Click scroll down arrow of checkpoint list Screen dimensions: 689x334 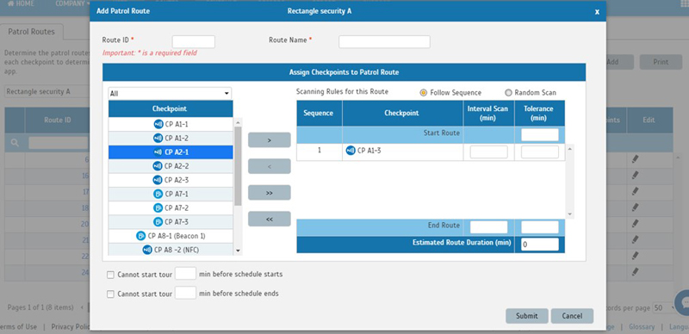[x=238, y=251]
